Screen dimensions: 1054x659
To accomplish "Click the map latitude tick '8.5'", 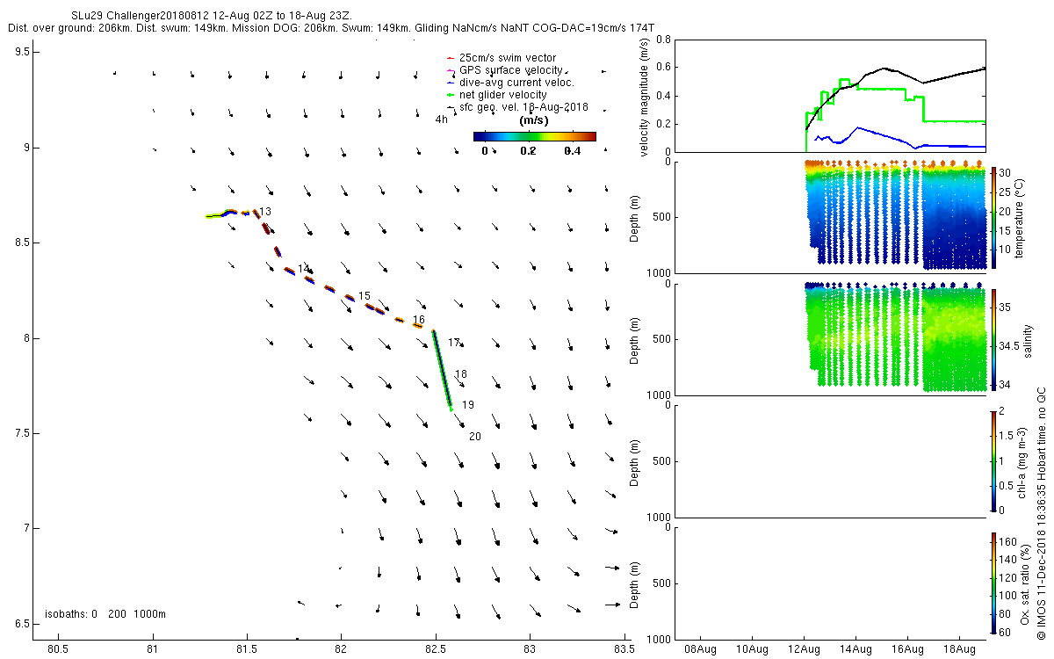I will click(24, 243).
